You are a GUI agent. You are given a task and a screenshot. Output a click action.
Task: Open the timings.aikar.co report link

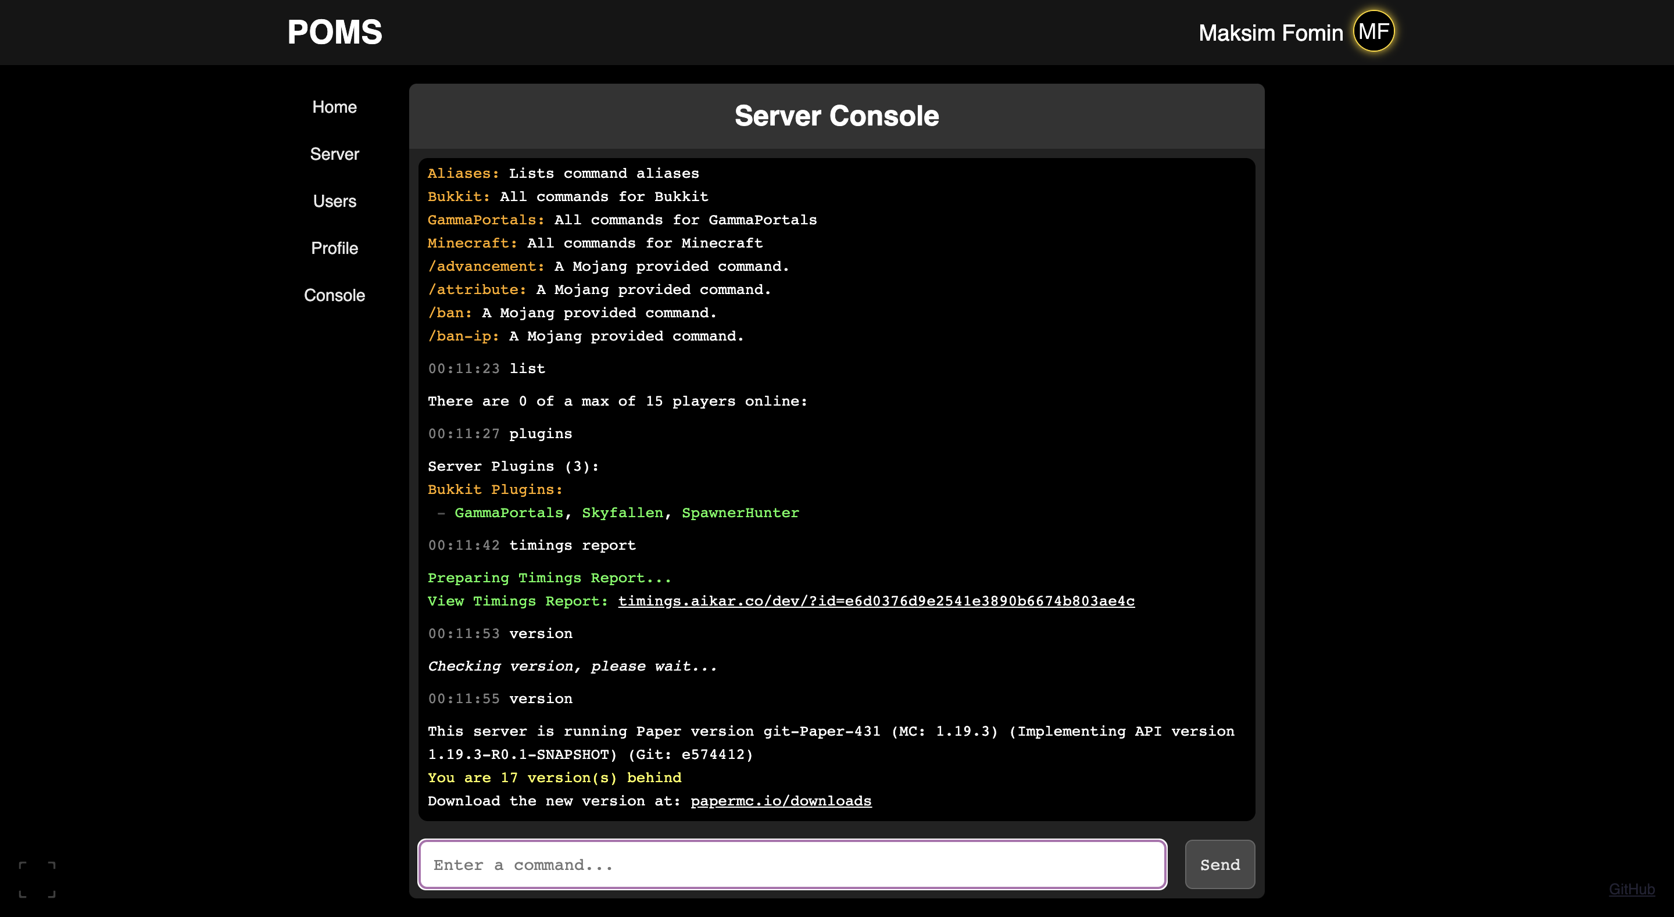(876, 601)
